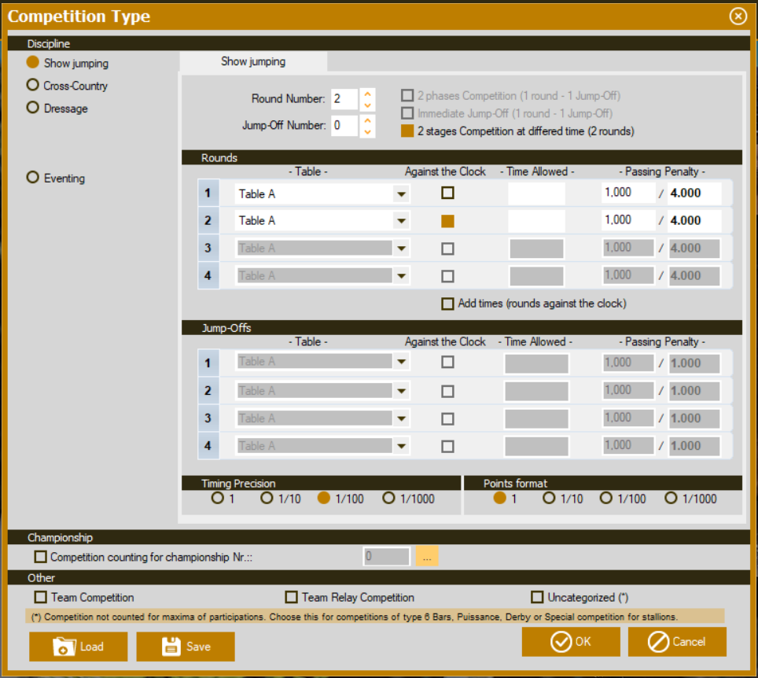
Task: Switch to the Show jumping tab
Action: coord(253,61)
